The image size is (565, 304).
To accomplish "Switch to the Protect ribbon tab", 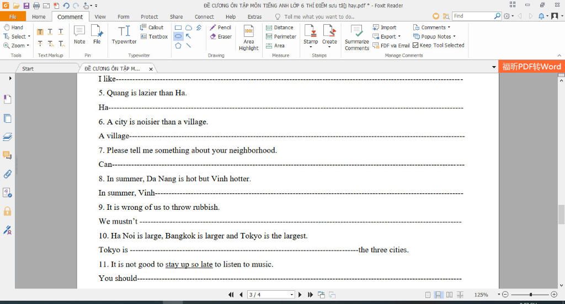I will click(x=149, y=17).
